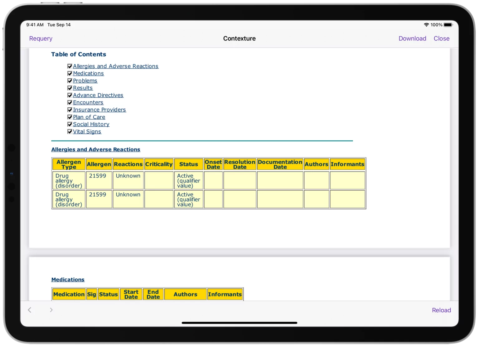This screenshot has height=347, width=479.
Task: Open the Plan of Care link
Action: coord(89,117)
